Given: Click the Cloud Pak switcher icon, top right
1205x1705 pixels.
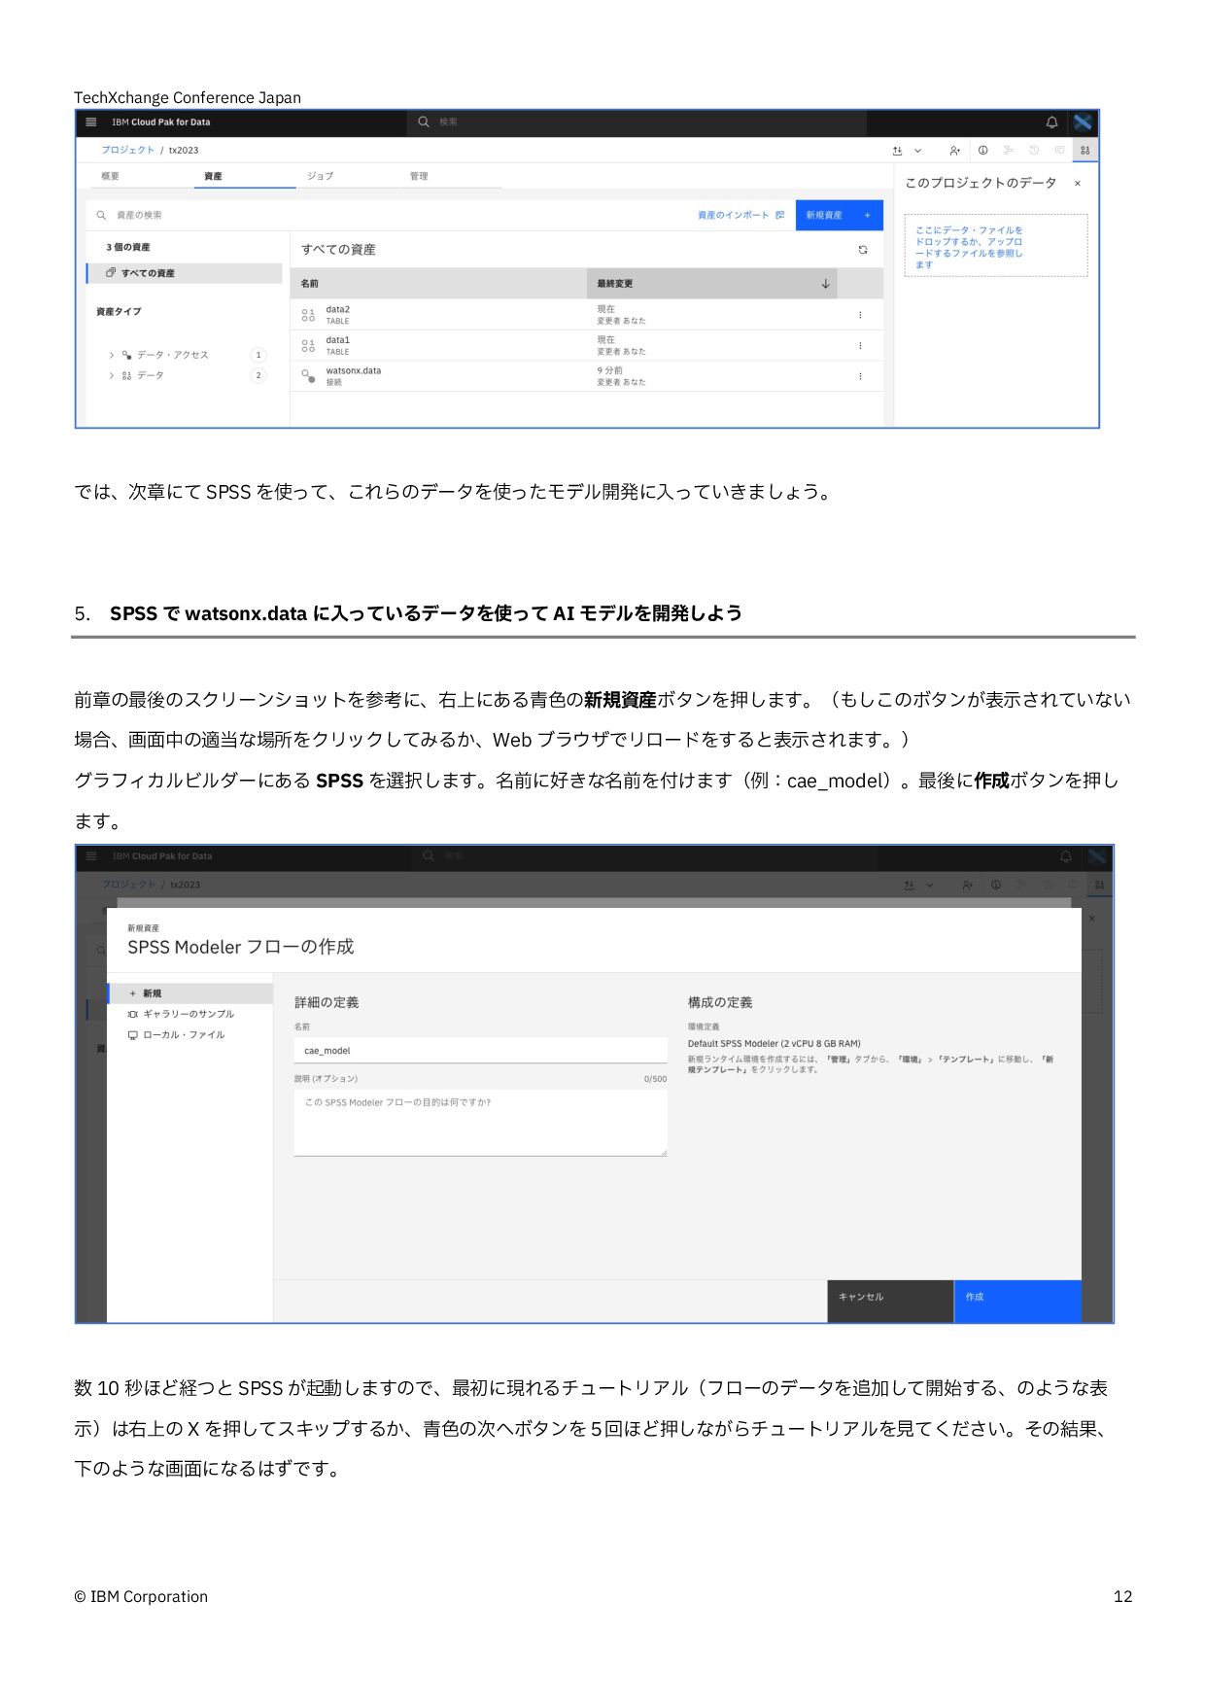Looking at the screenshot, I should tap(1083, 122).
